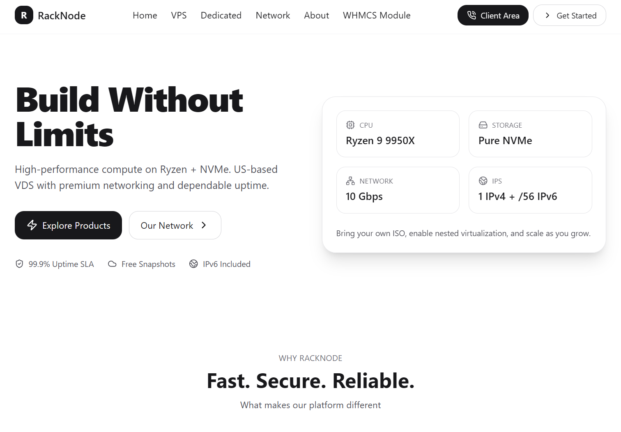This screenshot has width=621, height=432.
Task: Click the shield icon beside Uptime SLA
Action: 19,264
